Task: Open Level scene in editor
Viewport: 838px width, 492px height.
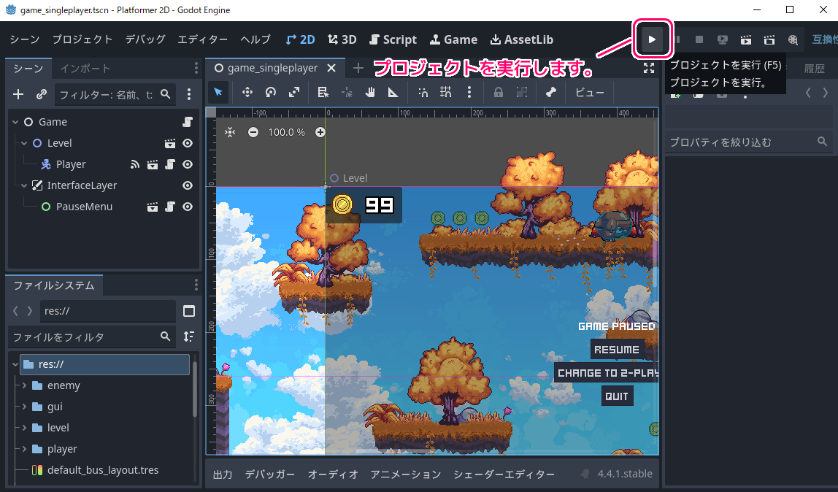Action: 170,143
